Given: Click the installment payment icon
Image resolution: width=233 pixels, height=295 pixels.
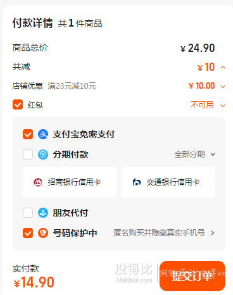Looking at the screenshot, I should click(x=43, y=154).
